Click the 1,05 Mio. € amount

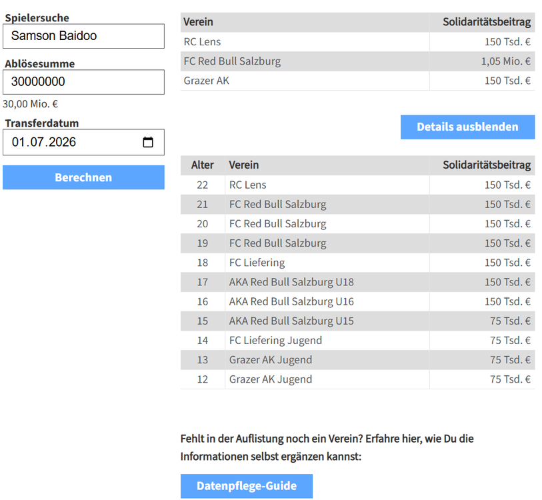click(x=506, y=61)
